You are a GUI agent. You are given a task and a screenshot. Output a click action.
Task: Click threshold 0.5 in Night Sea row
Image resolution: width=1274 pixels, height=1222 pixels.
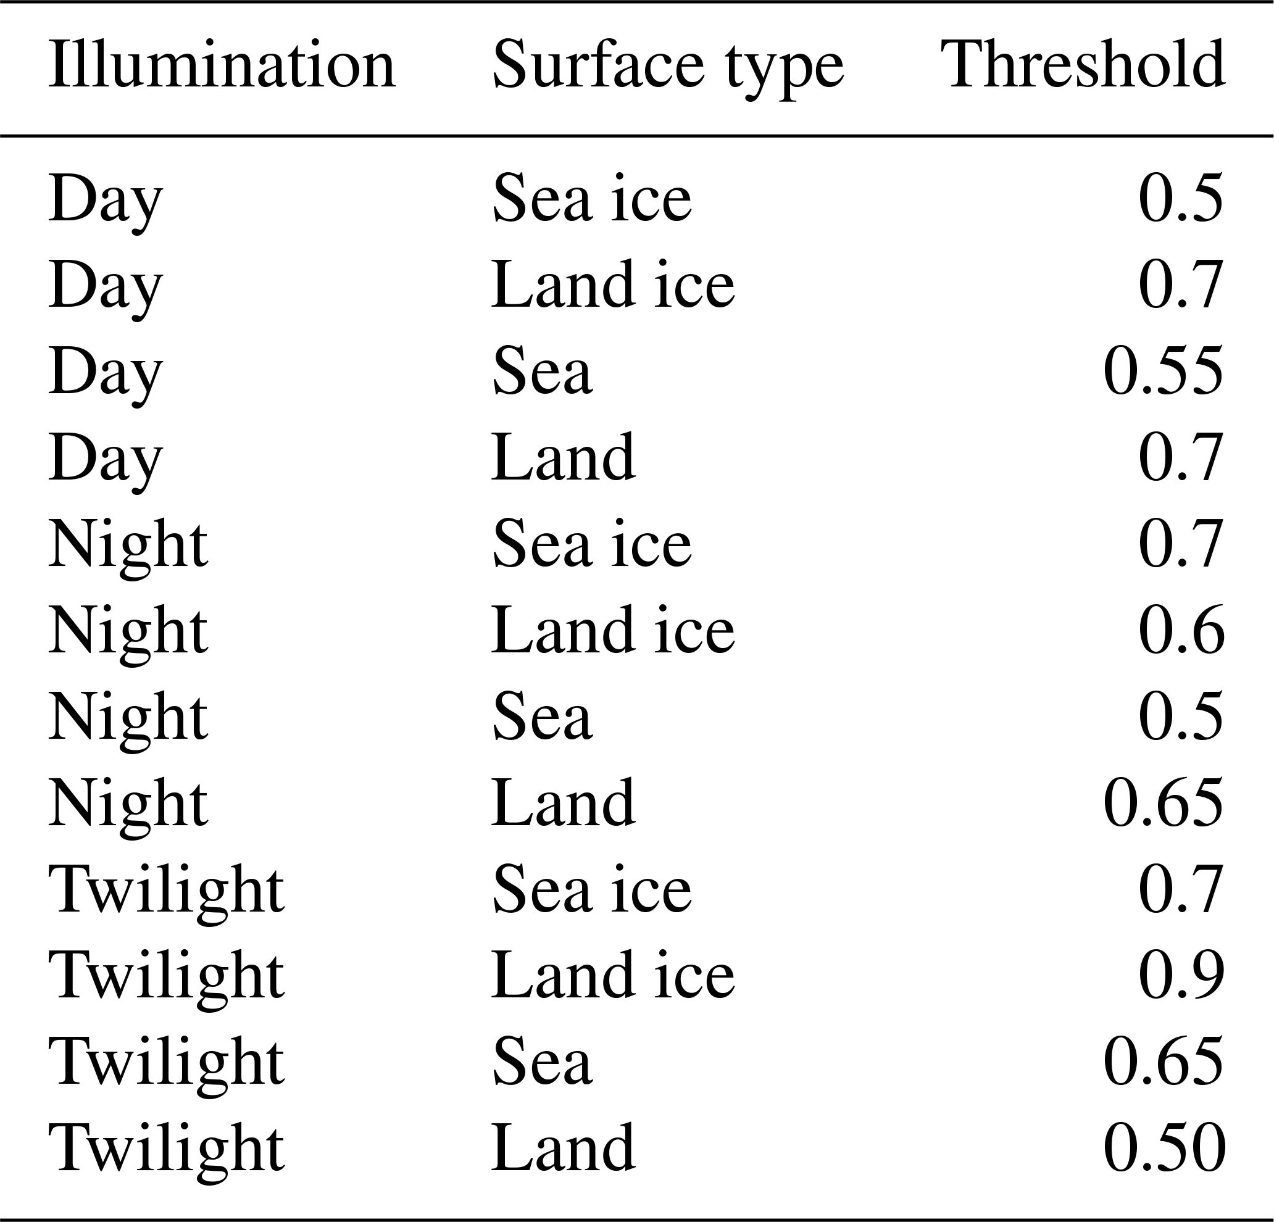1181,717
